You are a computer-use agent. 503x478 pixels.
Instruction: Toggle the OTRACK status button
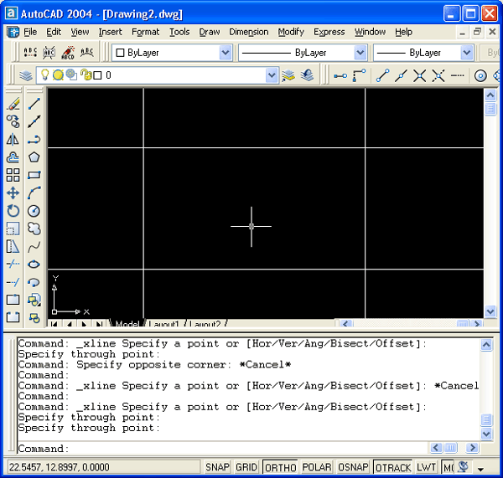click(392, 467)
